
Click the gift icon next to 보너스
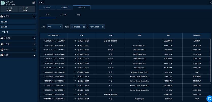click(x=2, y=50)
